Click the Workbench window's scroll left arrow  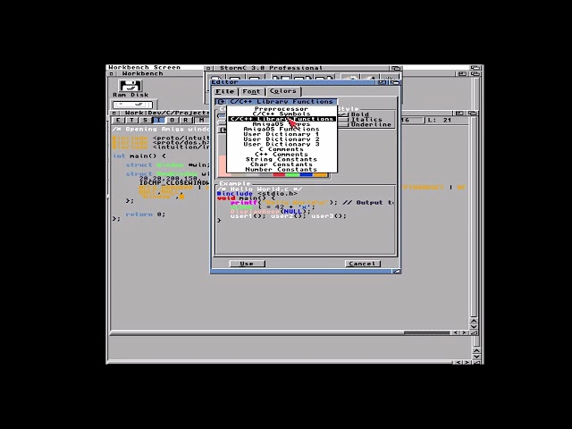(458, 362)
